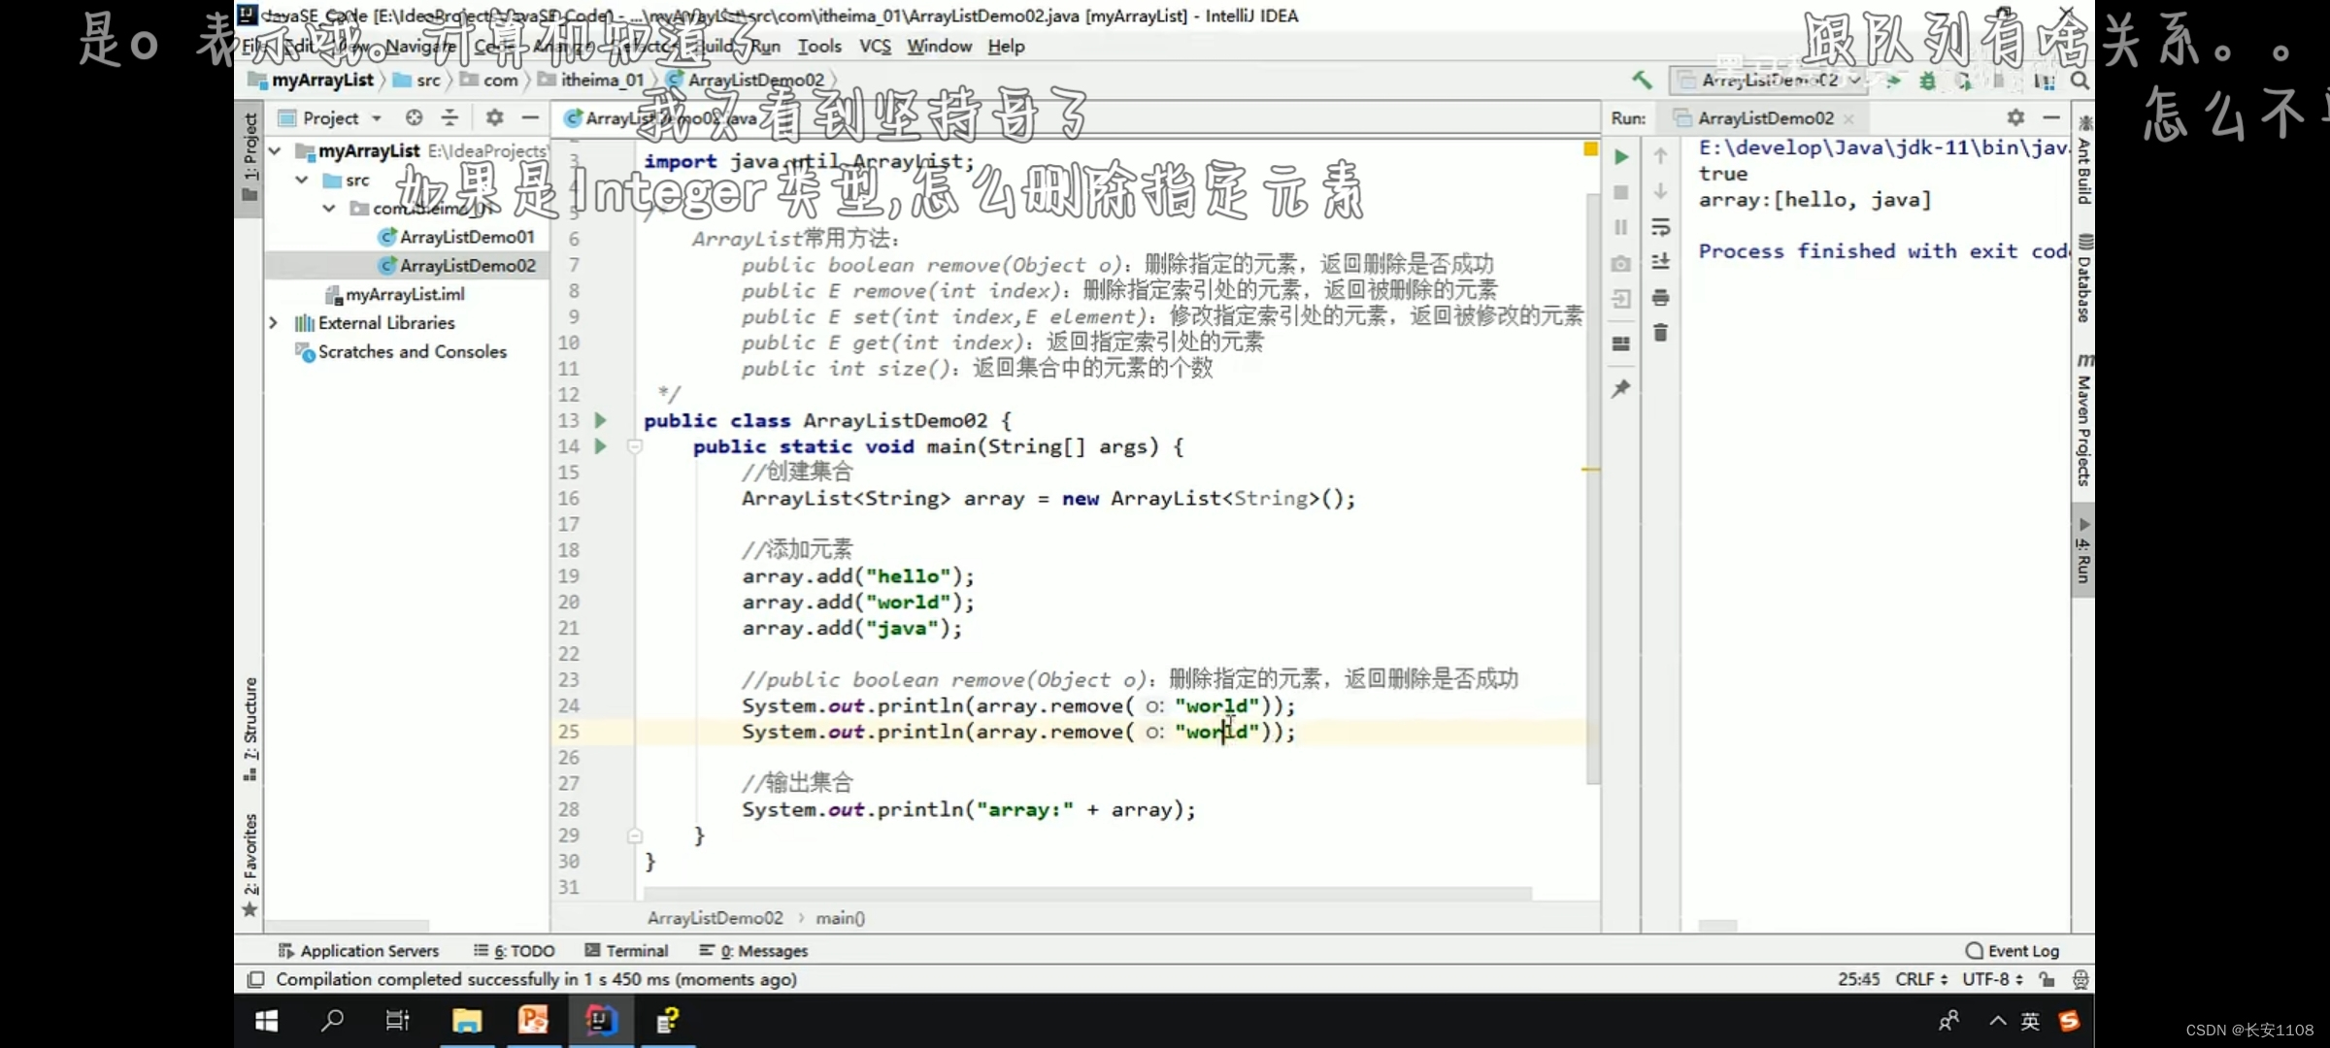The image size is (2330, 1048).
Task: Click the yellow inspection indicator above editor scrollbar
Action: (1590, 148)
